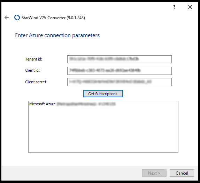The width and height of the screenshot is (200, 183).
Task: Click the Enter Azure connection parameters heading
Action: (x=57, y=35)
